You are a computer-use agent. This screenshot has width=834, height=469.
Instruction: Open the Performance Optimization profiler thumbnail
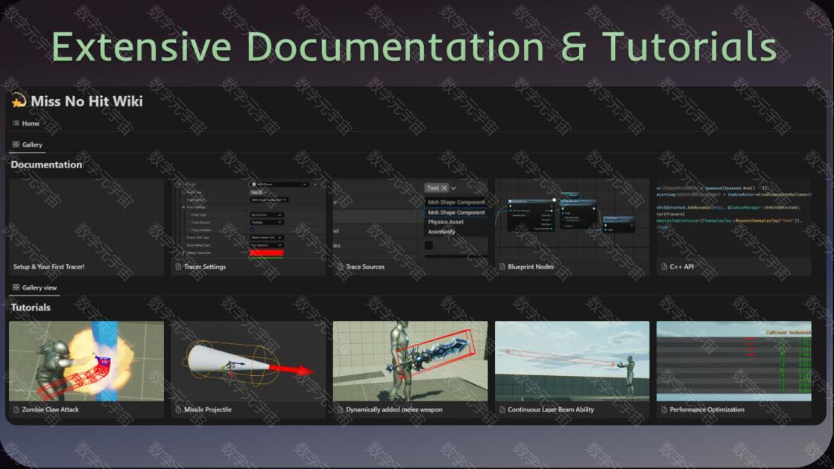click(x=734, y=360)
